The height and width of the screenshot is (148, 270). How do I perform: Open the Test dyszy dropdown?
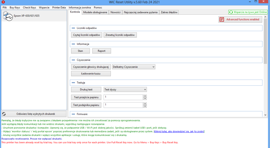(x=125, y=89)
